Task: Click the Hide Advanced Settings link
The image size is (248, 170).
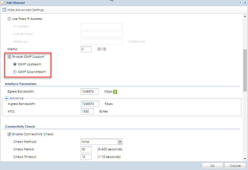Action: pos(26,10)
